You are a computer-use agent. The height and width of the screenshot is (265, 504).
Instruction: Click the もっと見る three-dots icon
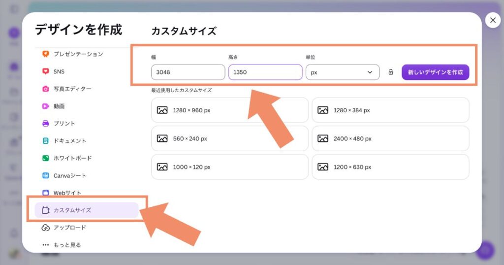click(46, 245)
